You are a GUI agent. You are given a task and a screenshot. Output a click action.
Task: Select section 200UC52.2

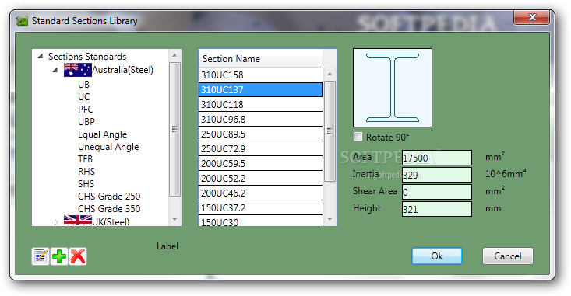coord(261,179)
